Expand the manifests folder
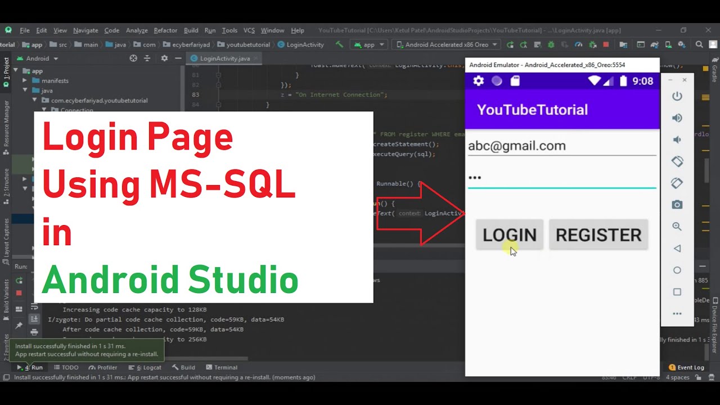The height and width of the screenshot is (405, 720). (x=25, y=80)
